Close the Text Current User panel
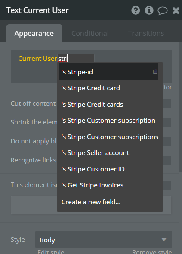182x254 pixels. coord(176,11)
